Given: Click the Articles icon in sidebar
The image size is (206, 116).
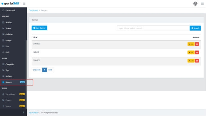Looking at the screenshot, I should 3,22.
